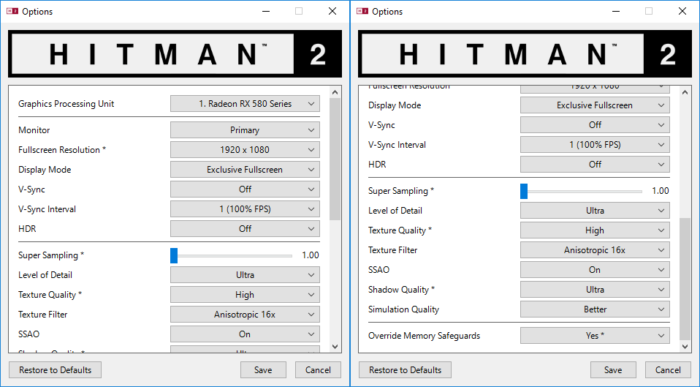Open Texture Quality dropdown in right window
Screen dimensions: 700x387
[595, 230]
